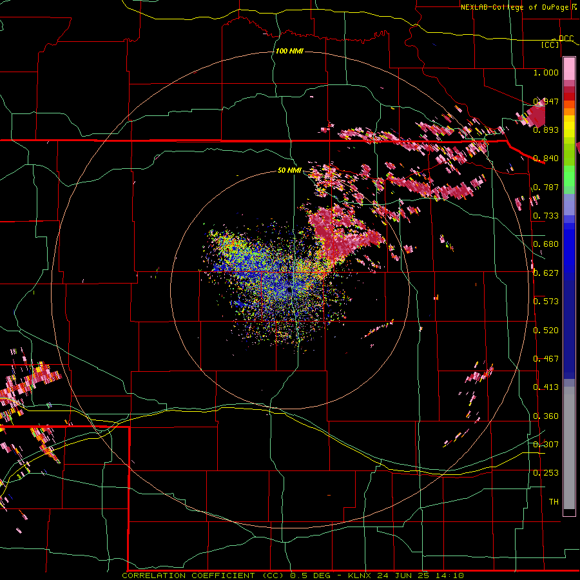The image size is (580, 580).
Task: Click the TH label on the legend
Action: pyautogui.click(x=554, y=502)
